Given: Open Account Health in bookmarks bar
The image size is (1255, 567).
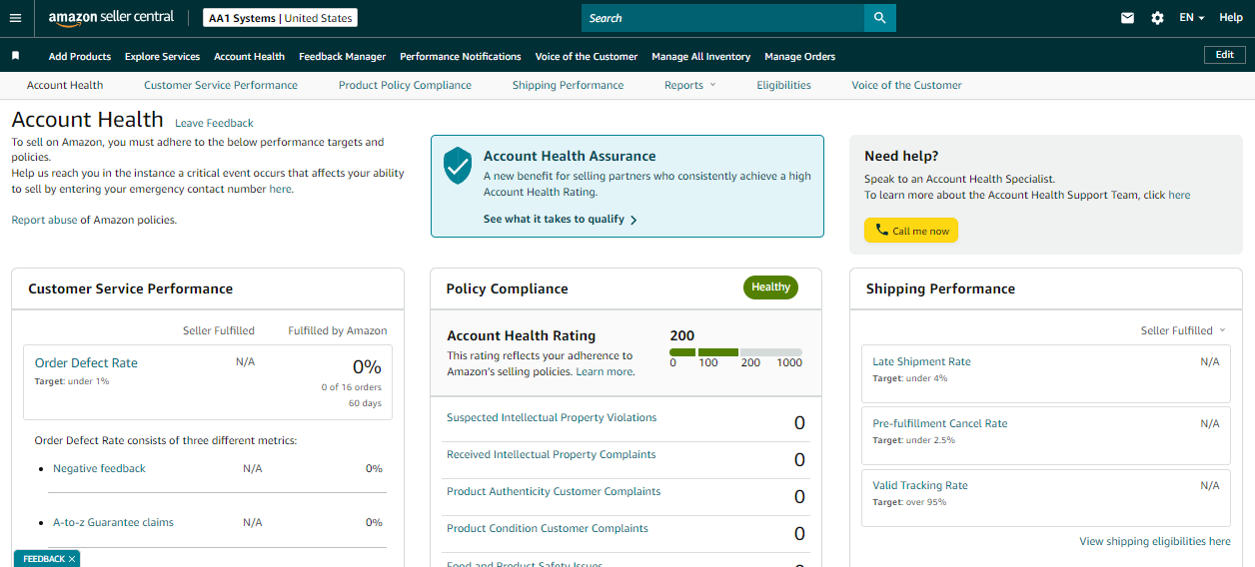Looking at the screenshot, I should point(249,57).
